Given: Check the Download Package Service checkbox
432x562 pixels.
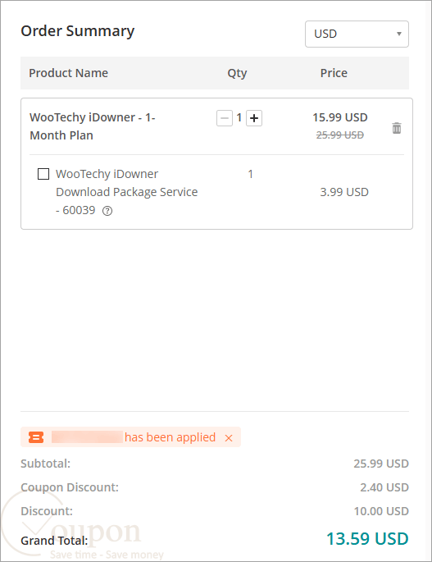Looking at the screenshot, I should pos(43,174).
